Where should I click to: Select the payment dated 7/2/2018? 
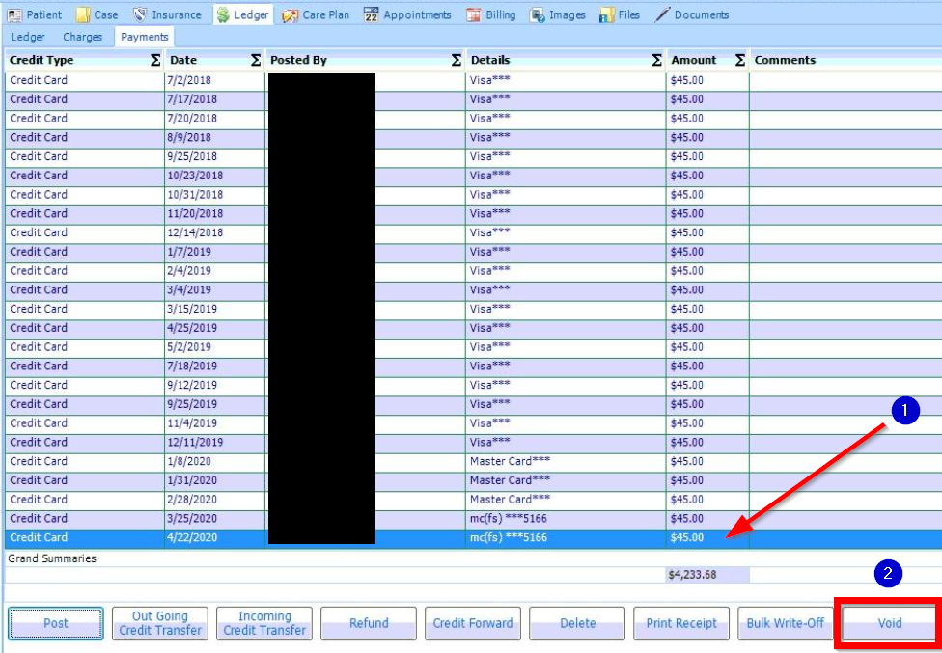click(473, 80)
